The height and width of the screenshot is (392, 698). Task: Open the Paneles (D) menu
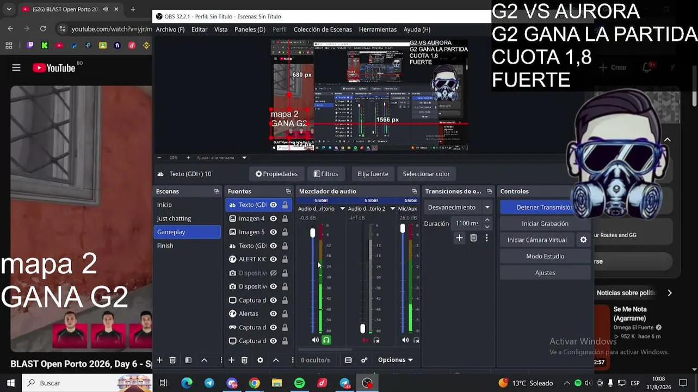click(250, 29)
